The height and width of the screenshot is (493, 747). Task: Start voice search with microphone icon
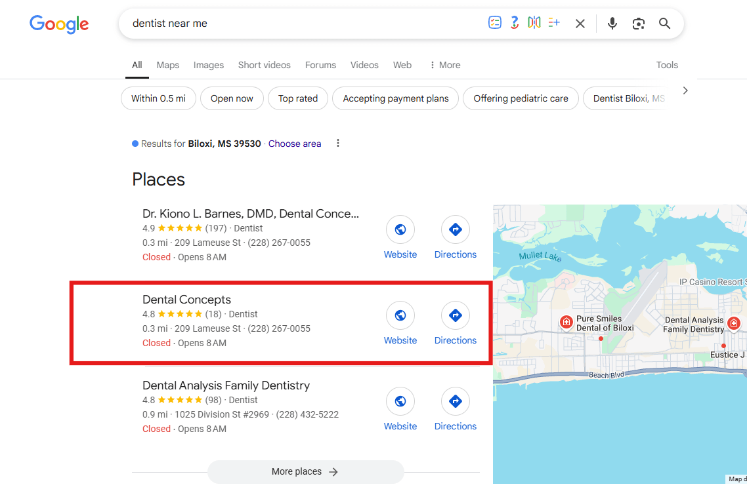pyautogui.click(x=612, y=24)
